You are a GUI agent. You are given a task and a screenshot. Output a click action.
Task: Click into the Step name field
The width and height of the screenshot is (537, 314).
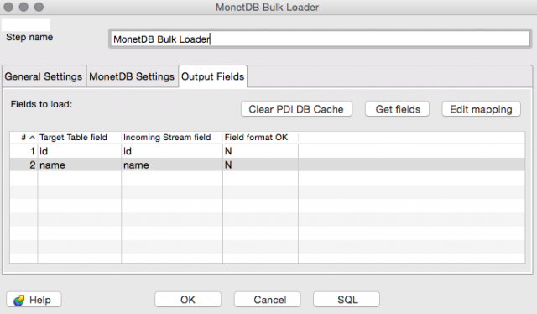point(320,39)
